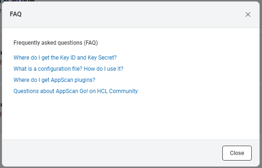262x168 pixels.
Task: Choose the last link in the FAQ list
Action: (x=76, y=91)
